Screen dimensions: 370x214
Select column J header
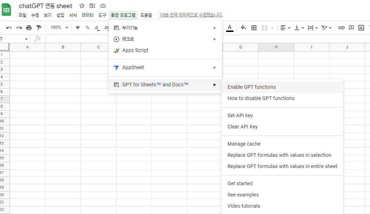coord(347,47)
